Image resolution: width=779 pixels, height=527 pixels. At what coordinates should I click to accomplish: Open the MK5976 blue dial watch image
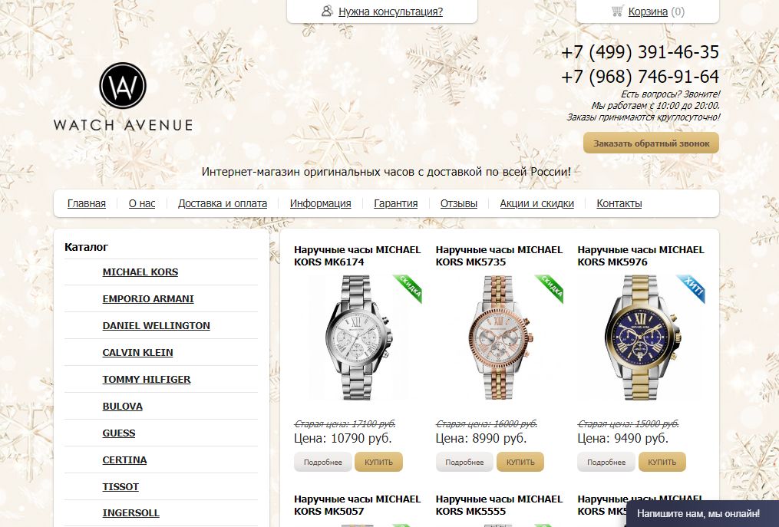tap(641, 338)
